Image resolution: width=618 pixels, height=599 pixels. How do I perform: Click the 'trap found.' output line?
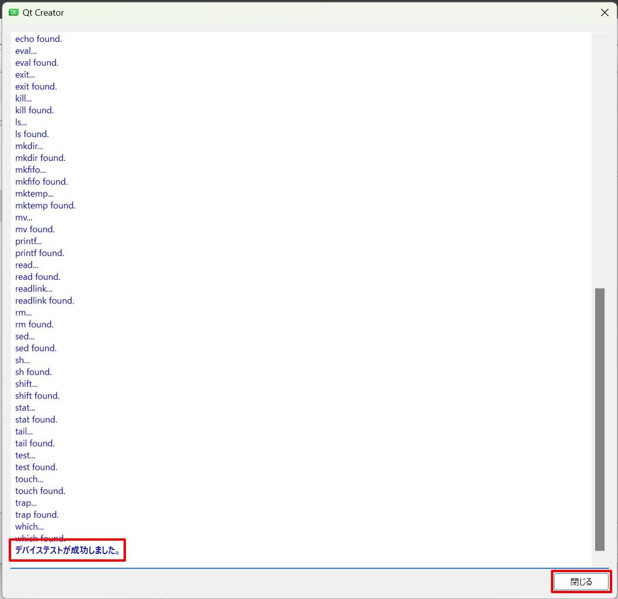click(37, 515)
